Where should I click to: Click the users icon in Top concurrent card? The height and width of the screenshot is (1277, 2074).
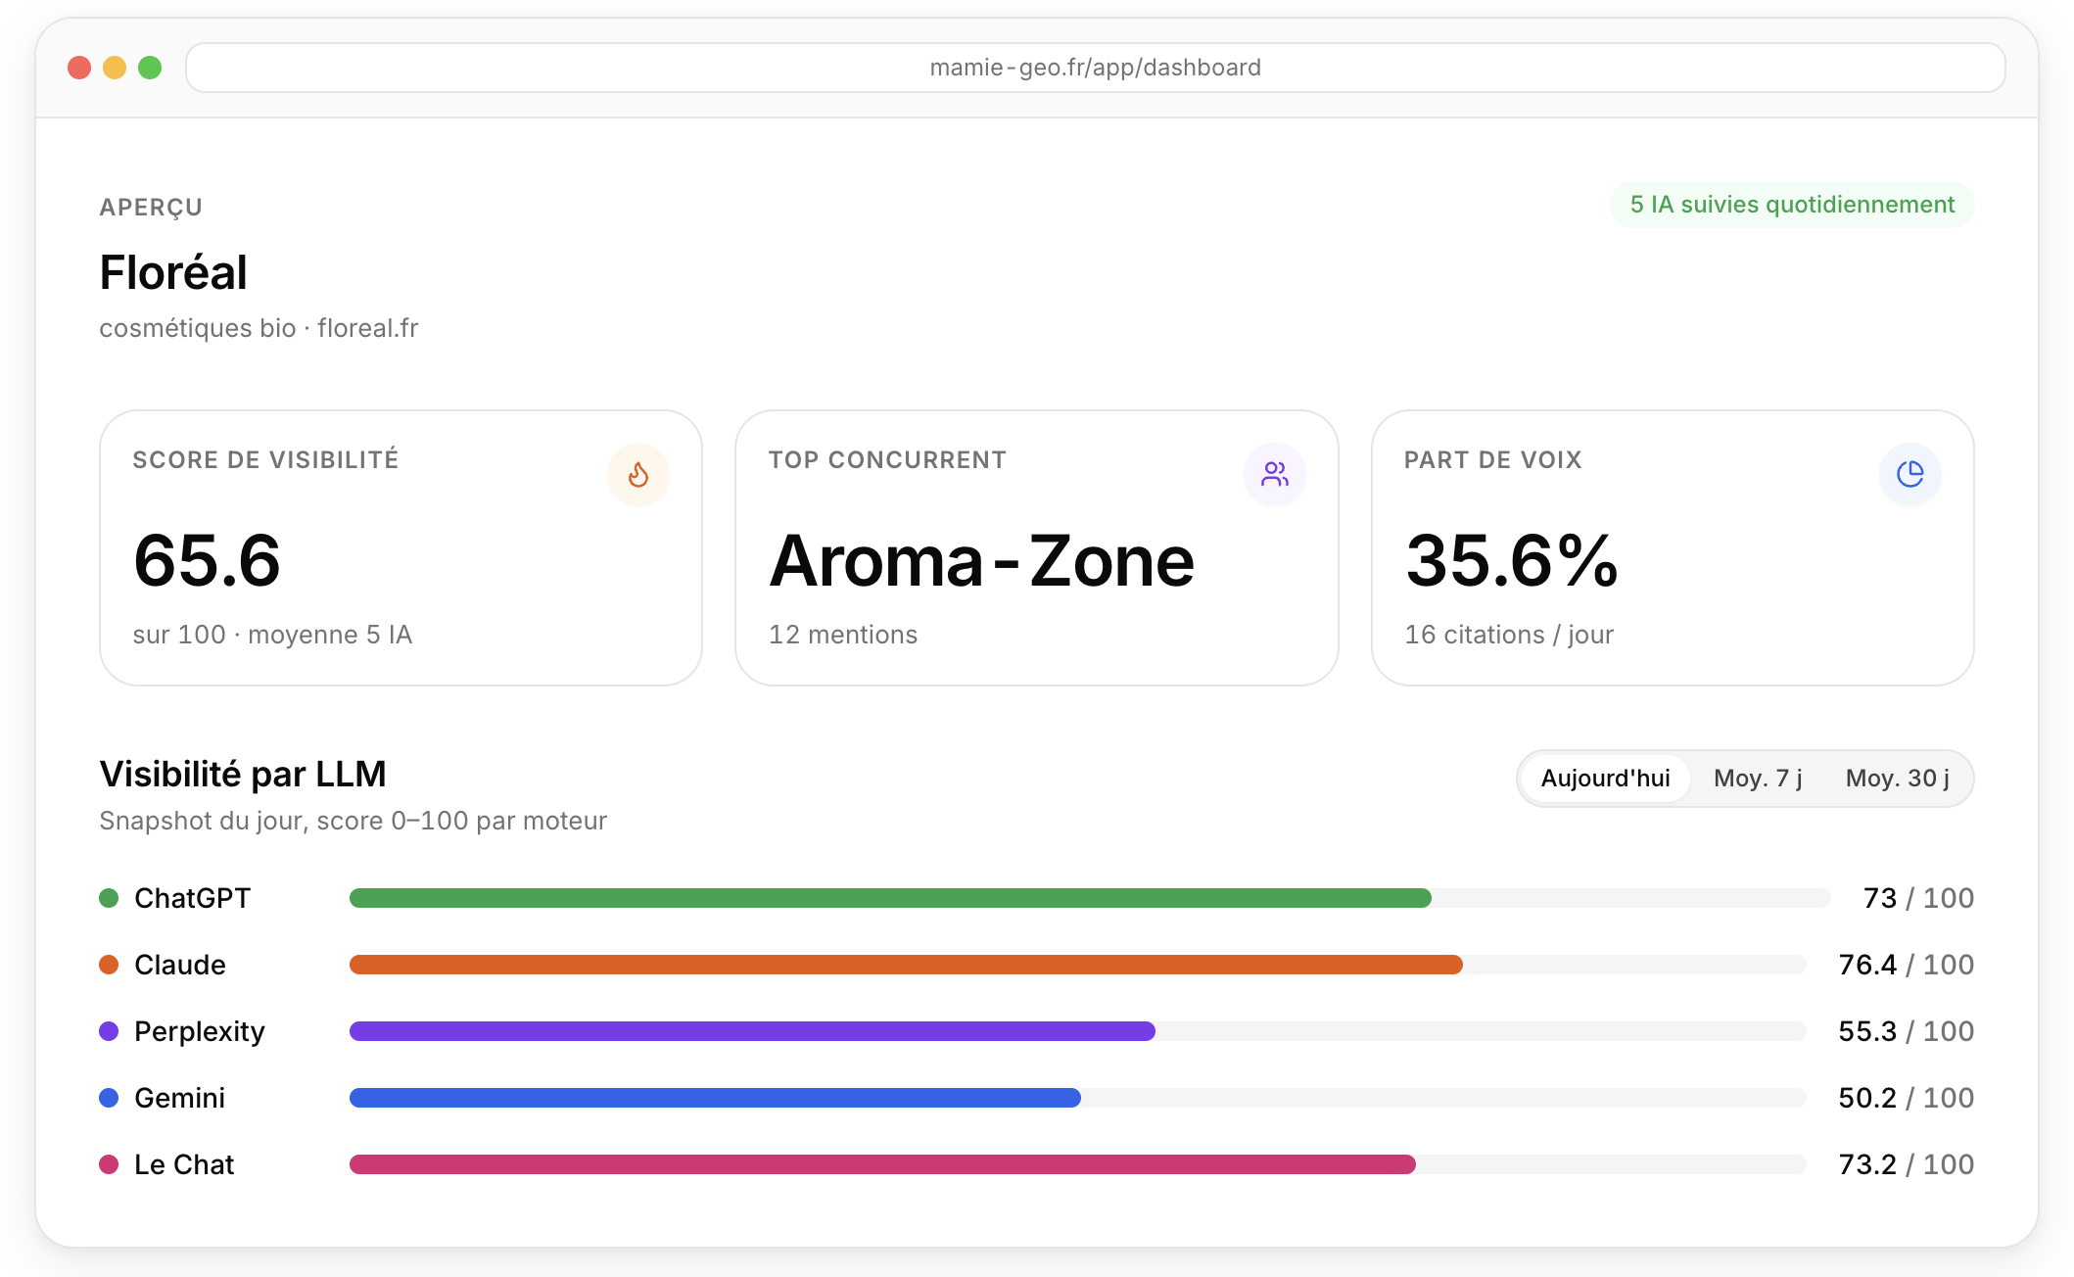1275,475
